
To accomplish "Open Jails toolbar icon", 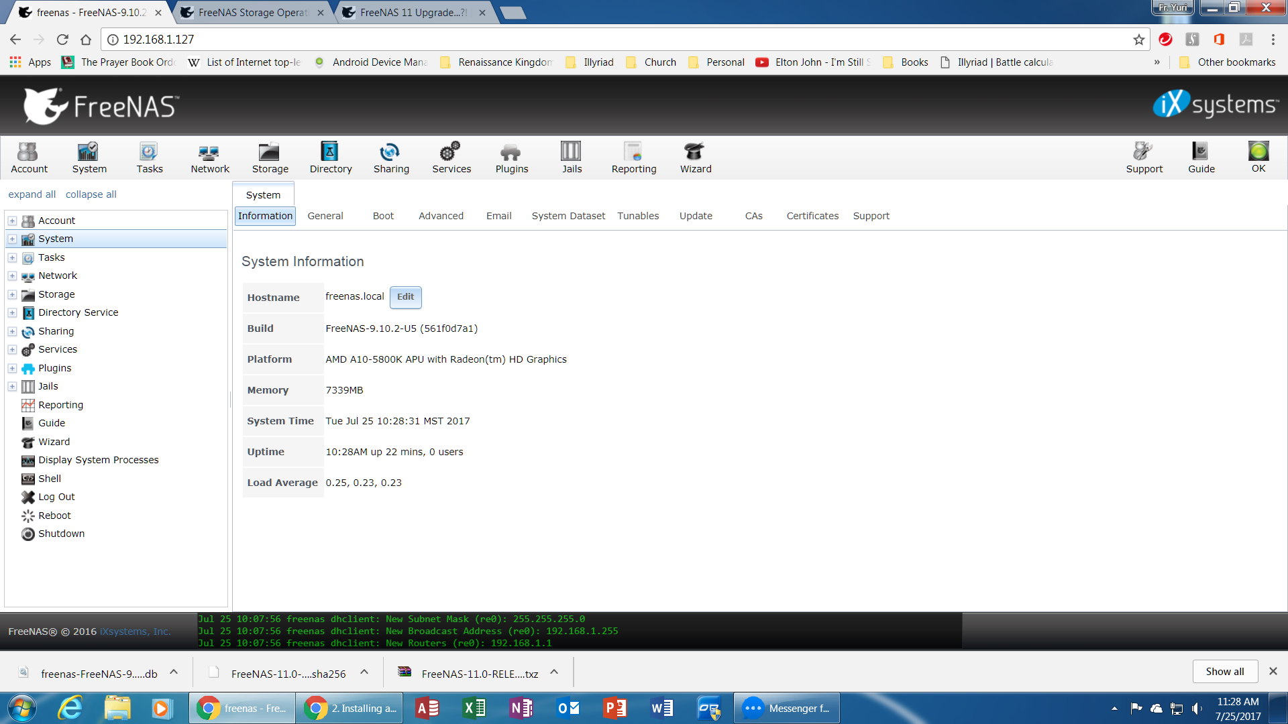I will (x=572, y=158).
